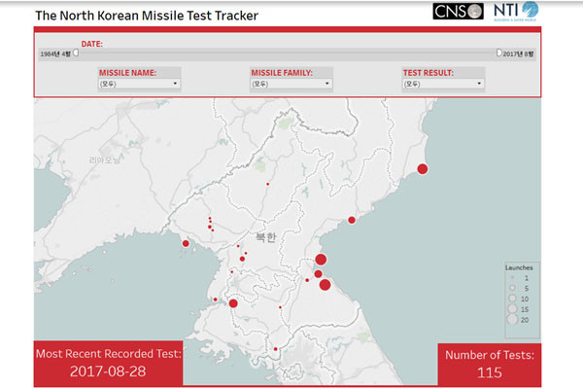Click the 북한 map label
This screenshot has height=389, width=583.
pos(266,237)
